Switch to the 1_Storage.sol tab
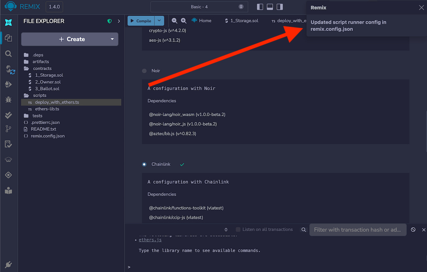Screen dimensions: 427x272 [x=242, y=21]
